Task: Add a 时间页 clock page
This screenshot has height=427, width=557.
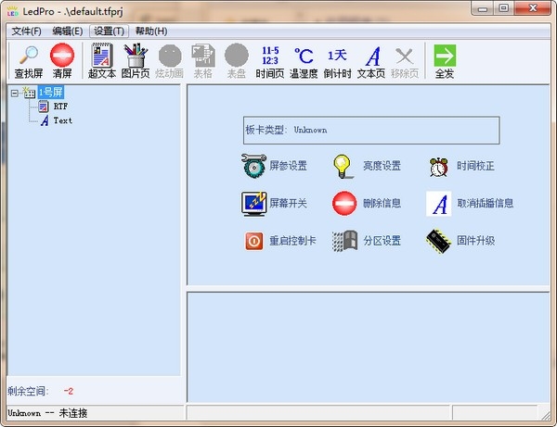Action: click(270, 61)
